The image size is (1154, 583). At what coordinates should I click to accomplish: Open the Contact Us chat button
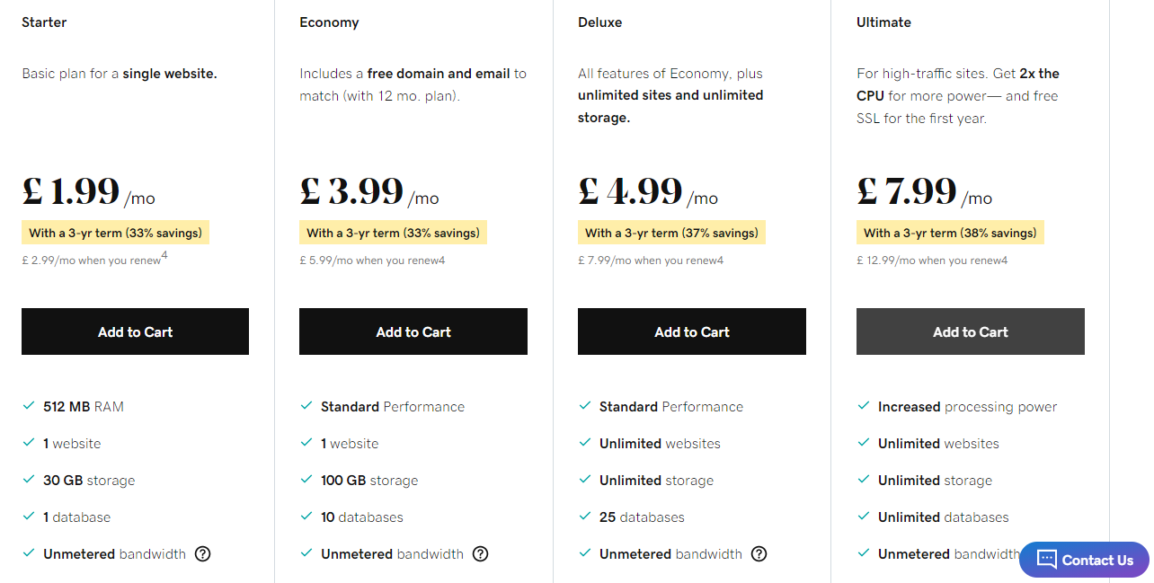tap(1084, 560)
